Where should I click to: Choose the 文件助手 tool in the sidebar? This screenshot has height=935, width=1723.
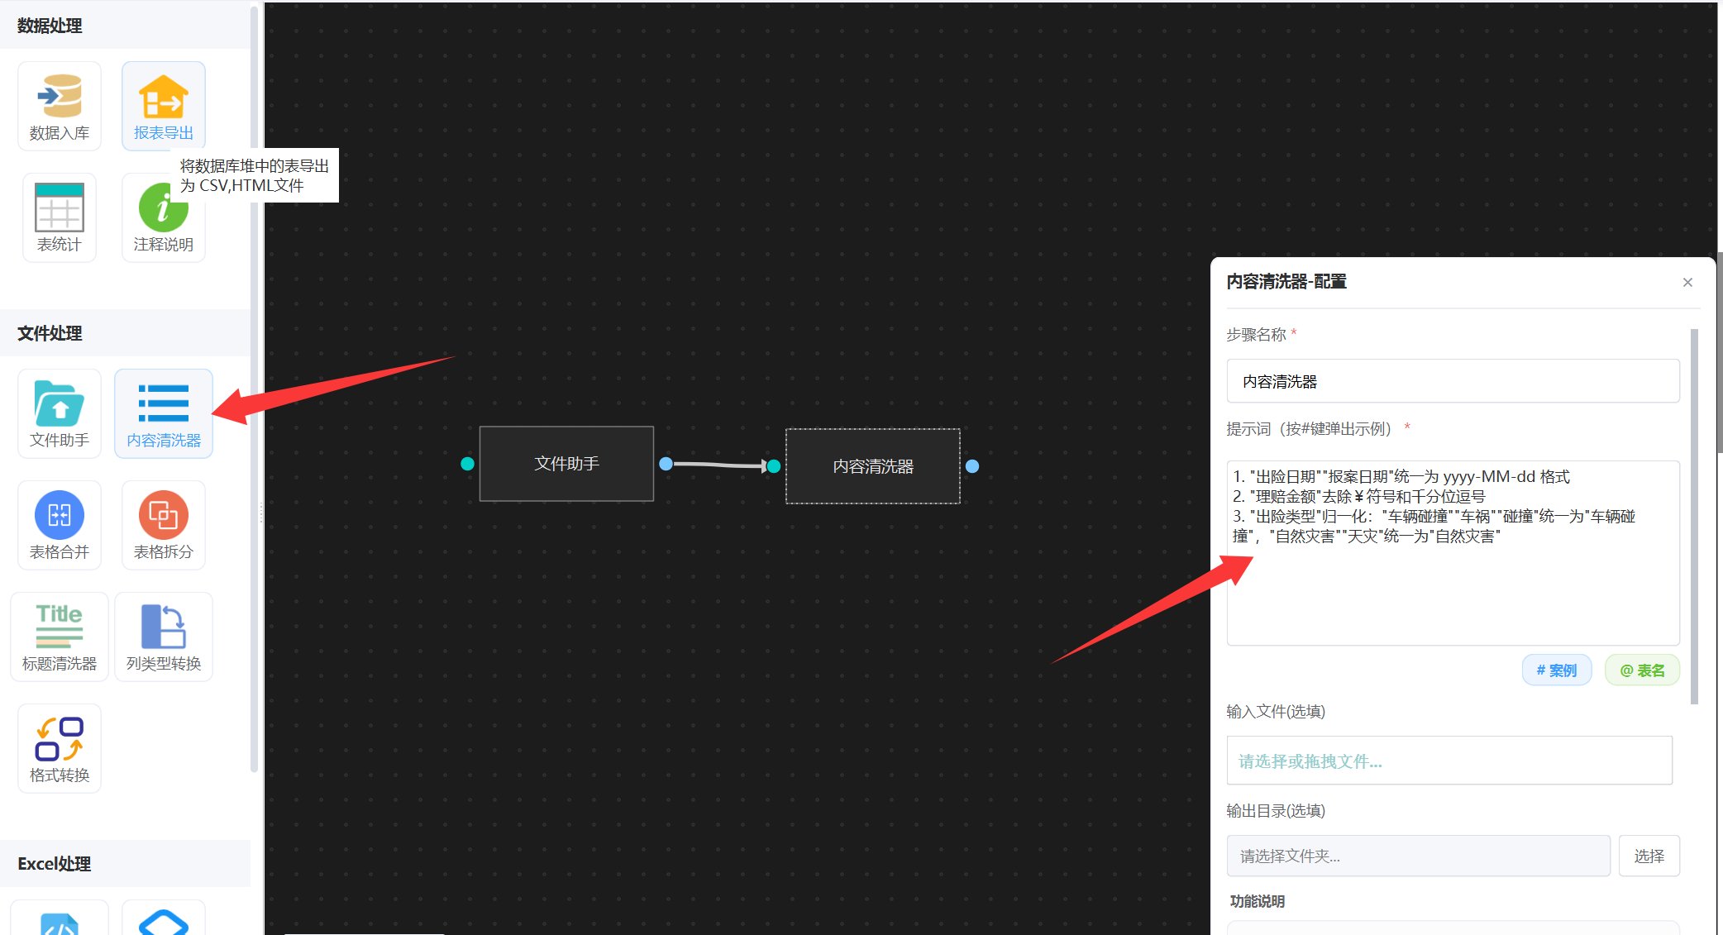pyautogui.click(x=60, y=413)
